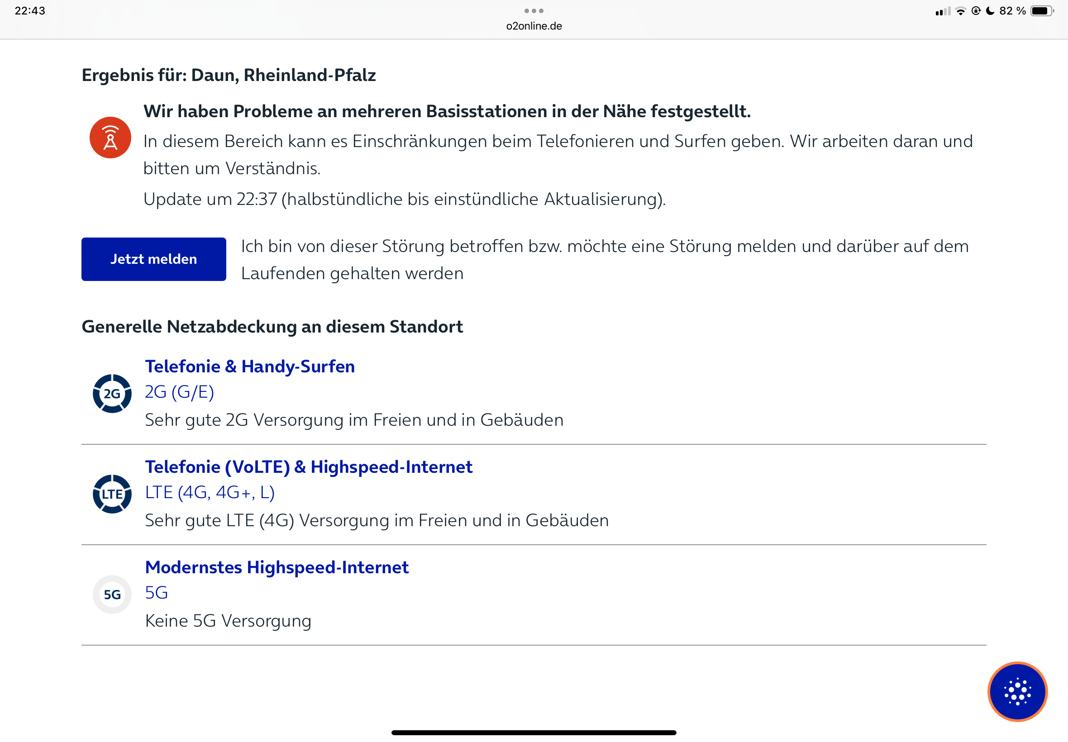The height and width of the screenshot is (742, 1068).
Task: Tap the Wi-Fi icon in status bar
Action: pyautogui.click(x=960, y=11)
